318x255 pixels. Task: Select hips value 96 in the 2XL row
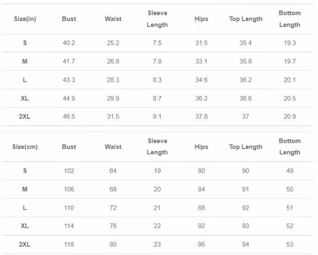(x=201, y=244)
